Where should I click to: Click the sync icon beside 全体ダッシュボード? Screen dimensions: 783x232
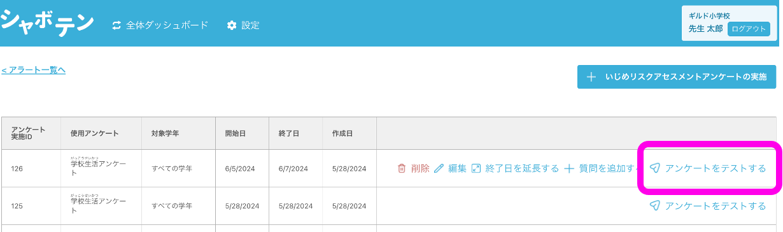pos(116,25)
